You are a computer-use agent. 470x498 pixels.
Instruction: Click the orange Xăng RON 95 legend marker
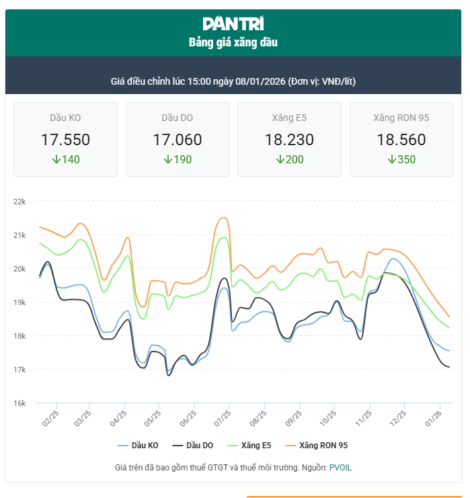291,446
